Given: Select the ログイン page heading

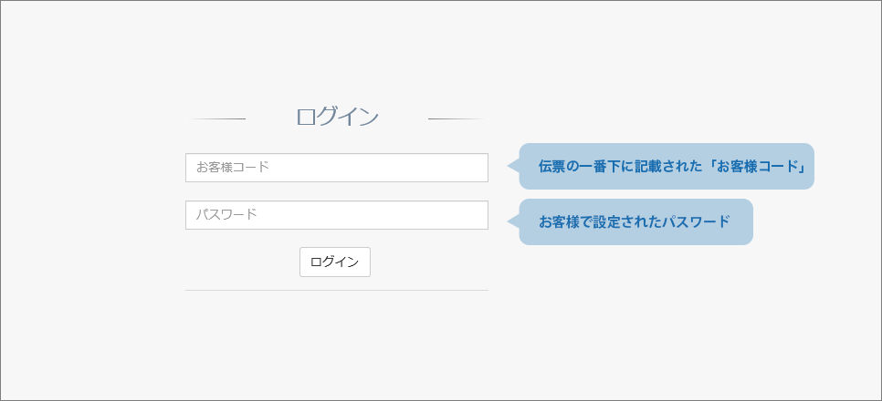Looking at the screenshot, I should click(337, 117).
